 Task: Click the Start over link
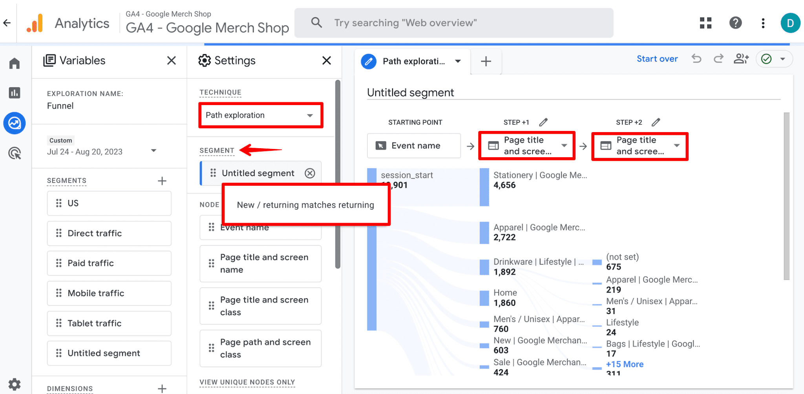pyautogui.click(x=657, y=59)
